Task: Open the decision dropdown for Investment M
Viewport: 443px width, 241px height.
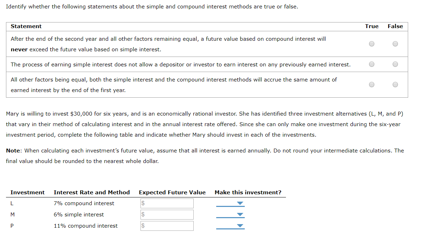Action: [240, 214]
